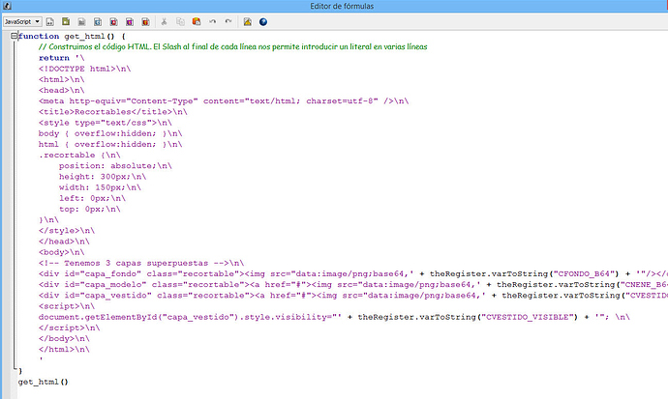This screenshot has height=399, width=668.
Task: Open help with the blue question icon
Action: pos(263,21)
